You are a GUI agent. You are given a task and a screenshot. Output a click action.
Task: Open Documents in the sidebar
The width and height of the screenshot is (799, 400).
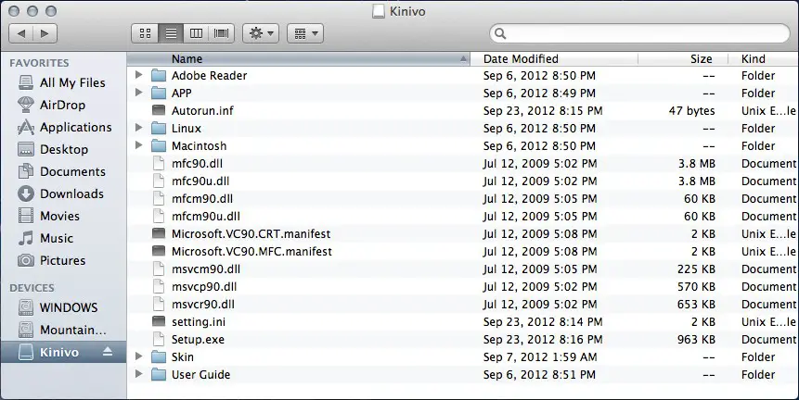pos(63,172)
